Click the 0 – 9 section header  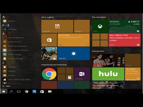6,25
